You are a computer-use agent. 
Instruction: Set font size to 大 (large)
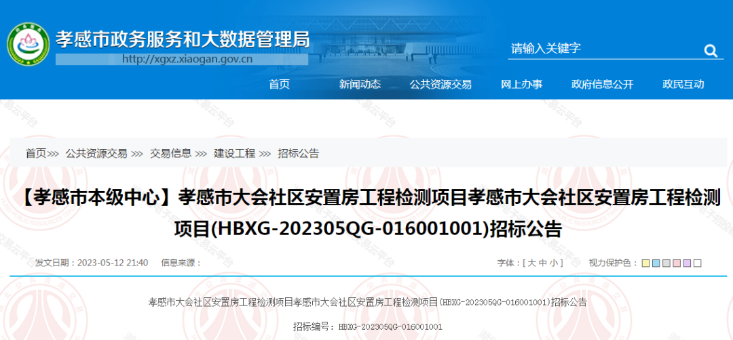(532, 263)
